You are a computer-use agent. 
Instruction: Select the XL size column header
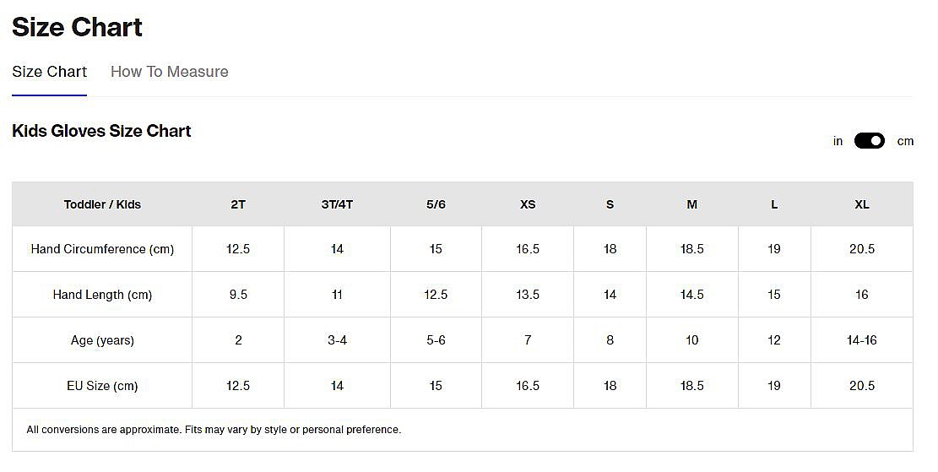861,204
